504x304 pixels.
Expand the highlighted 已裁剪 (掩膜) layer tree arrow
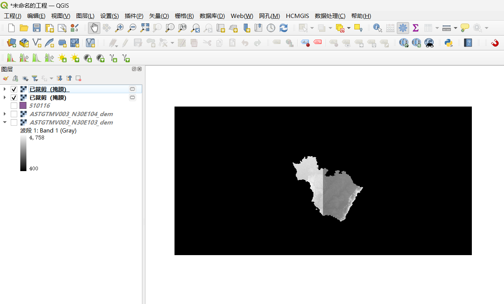coord(5,89)
